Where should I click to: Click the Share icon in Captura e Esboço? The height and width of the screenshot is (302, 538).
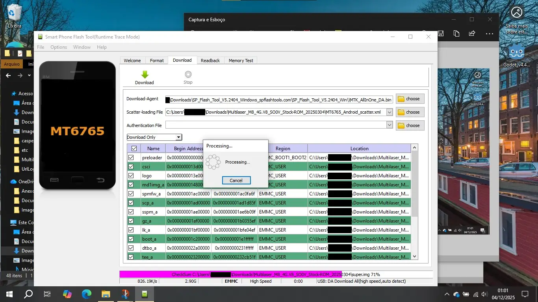click(x=472, y=34)
